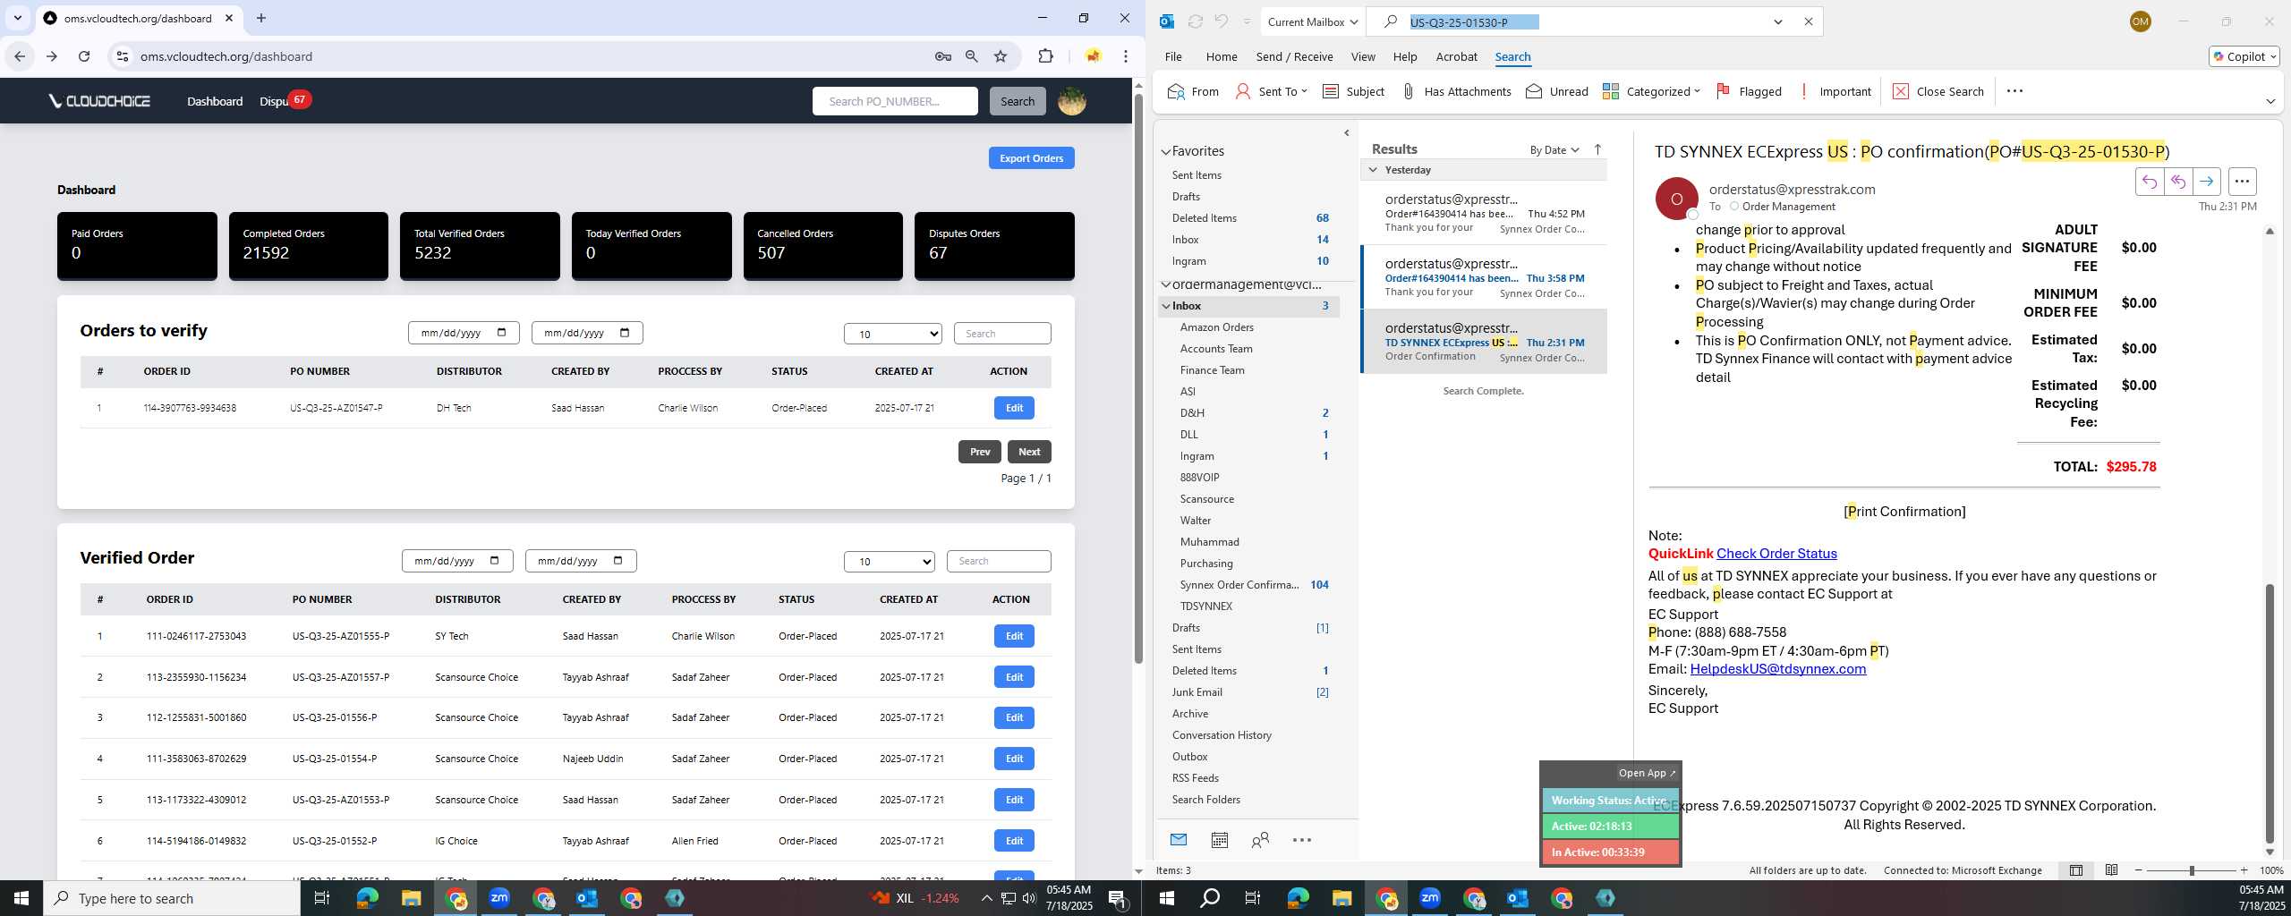Click HelpdeskUS@tdsynnex.com email link
Viewport: 2291px width, 916px height.
(1777, 669)
